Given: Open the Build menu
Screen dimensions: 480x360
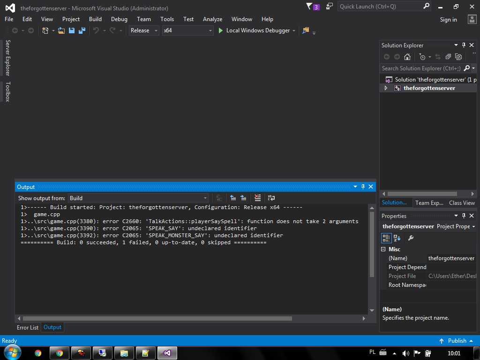Looking at the screenshot, I should coord(95,19).
